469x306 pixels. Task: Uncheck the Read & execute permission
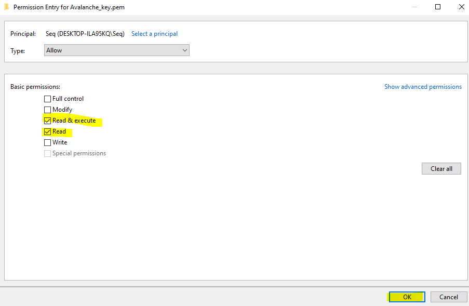point(48,121)
